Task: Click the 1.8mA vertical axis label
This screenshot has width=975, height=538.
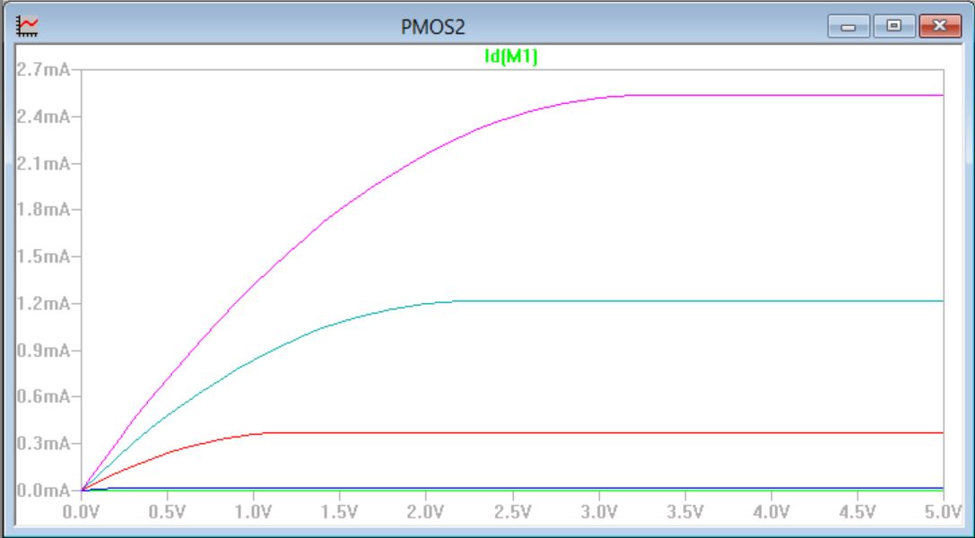Action: coord(44,209)
